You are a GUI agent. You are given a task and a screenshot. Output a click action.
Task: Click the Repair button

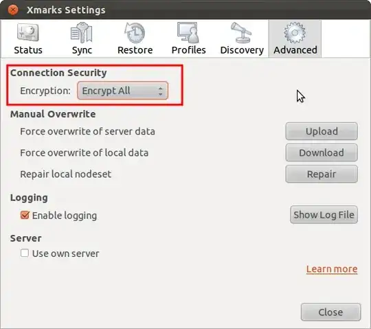[322, 174]
